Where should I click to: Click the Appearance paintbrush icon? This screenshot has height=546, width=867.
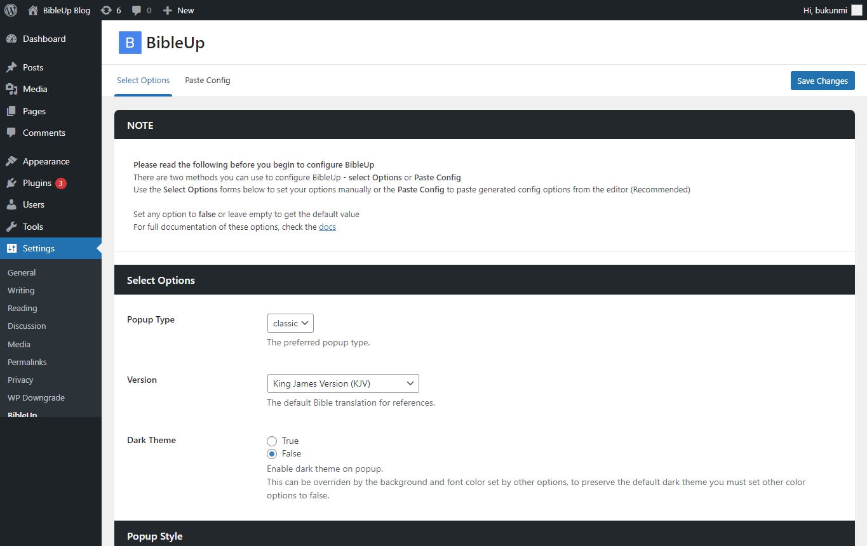click(x=11, y=161)
